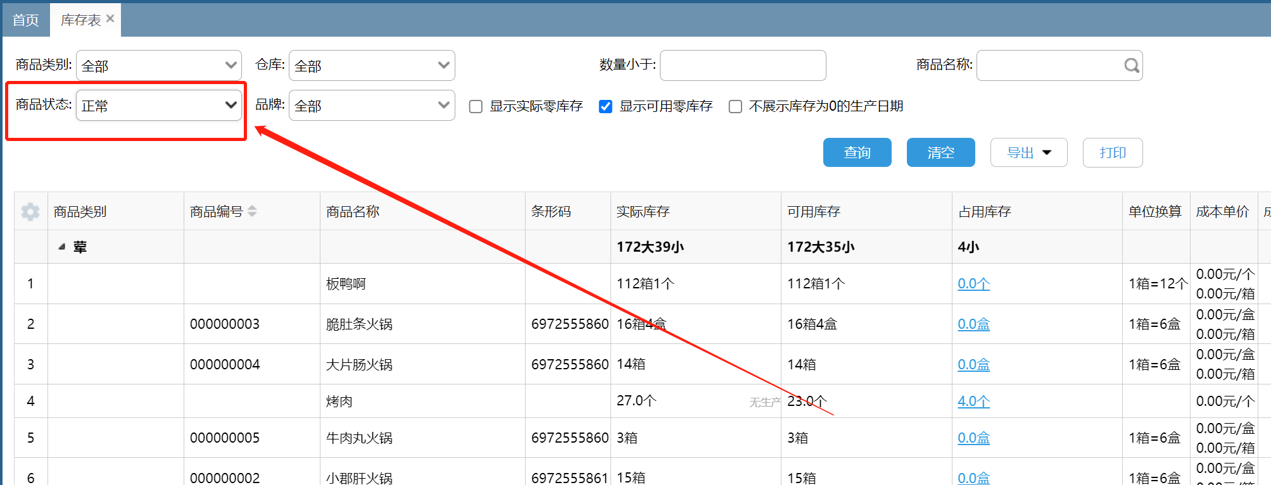Select 板鸭啊 product name cell

tap(422, 284)
